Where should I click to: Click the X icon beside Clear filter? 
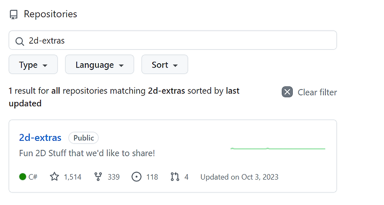pos(287,92)
